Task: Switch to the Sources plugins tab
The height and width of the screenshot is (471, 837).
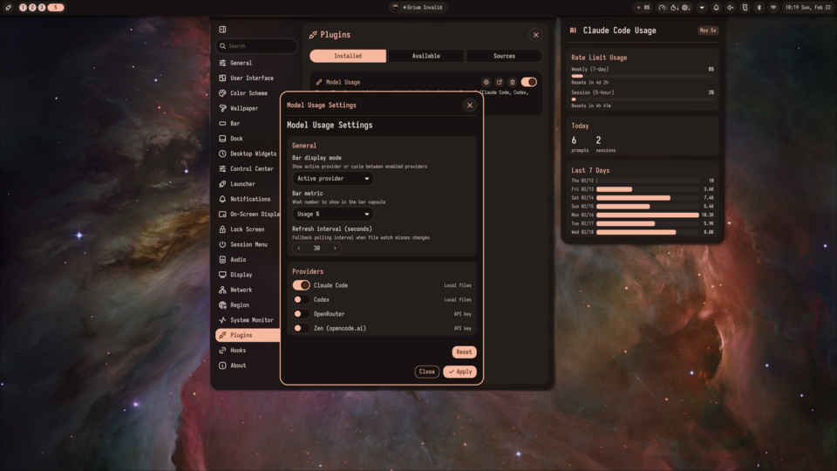Action: click(504, 56)
